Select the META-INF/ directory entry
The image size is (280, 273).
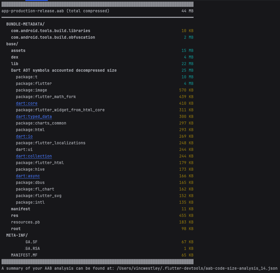pos(17,235)
